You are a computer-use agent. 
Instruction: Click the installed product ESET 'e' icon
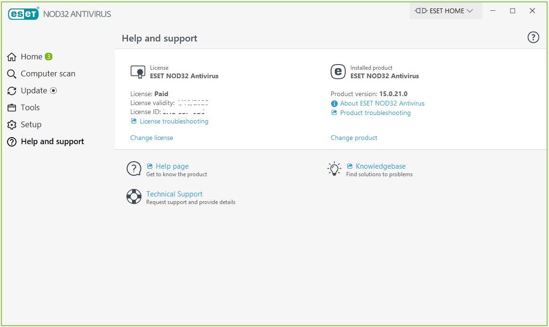(x=338, y=72)
